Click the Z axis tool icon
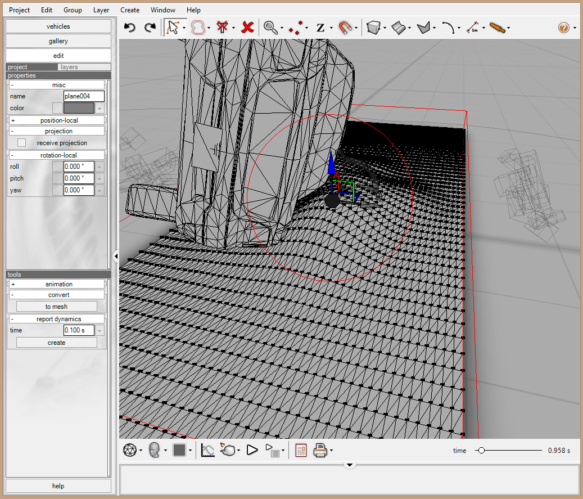Viewport: 583px width, 499px height. pos(320,28)
